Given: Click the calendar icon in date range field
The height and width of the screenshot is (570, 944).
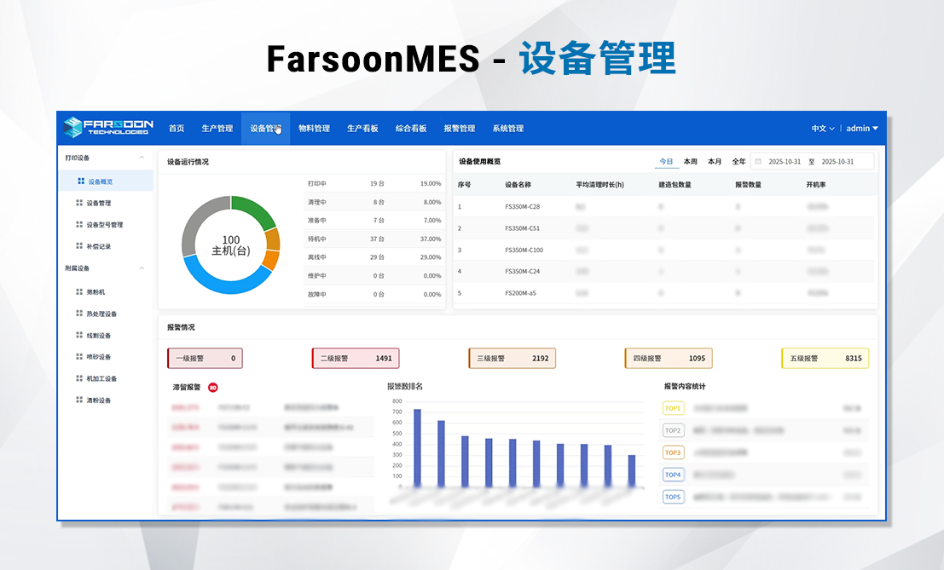Looking at the screenshot, I should [756, 161].
